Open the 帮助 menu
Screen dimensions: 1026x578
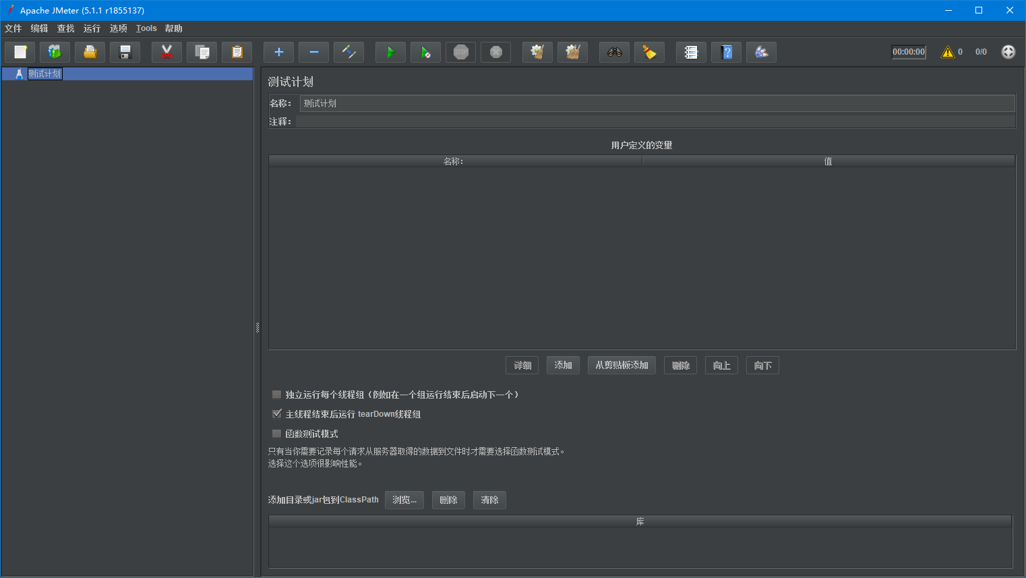(173, 28)
